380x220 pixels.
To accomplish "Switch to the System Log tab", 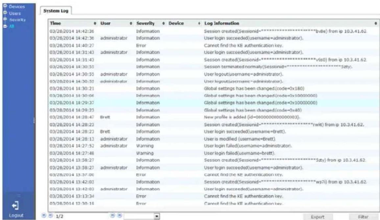I will pos(56,11).
